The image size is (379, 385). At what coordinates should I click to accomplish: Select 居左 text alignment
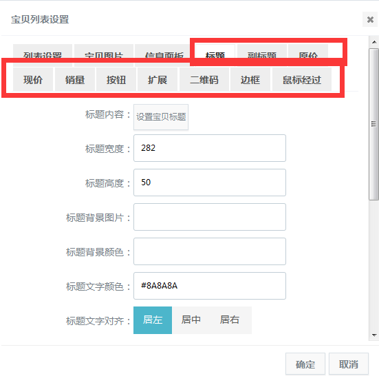point(153,320)
